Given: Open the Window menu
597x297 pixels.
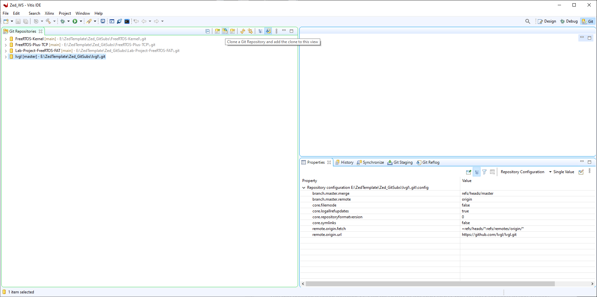Looking at the screenshot, I should point(83,13).
